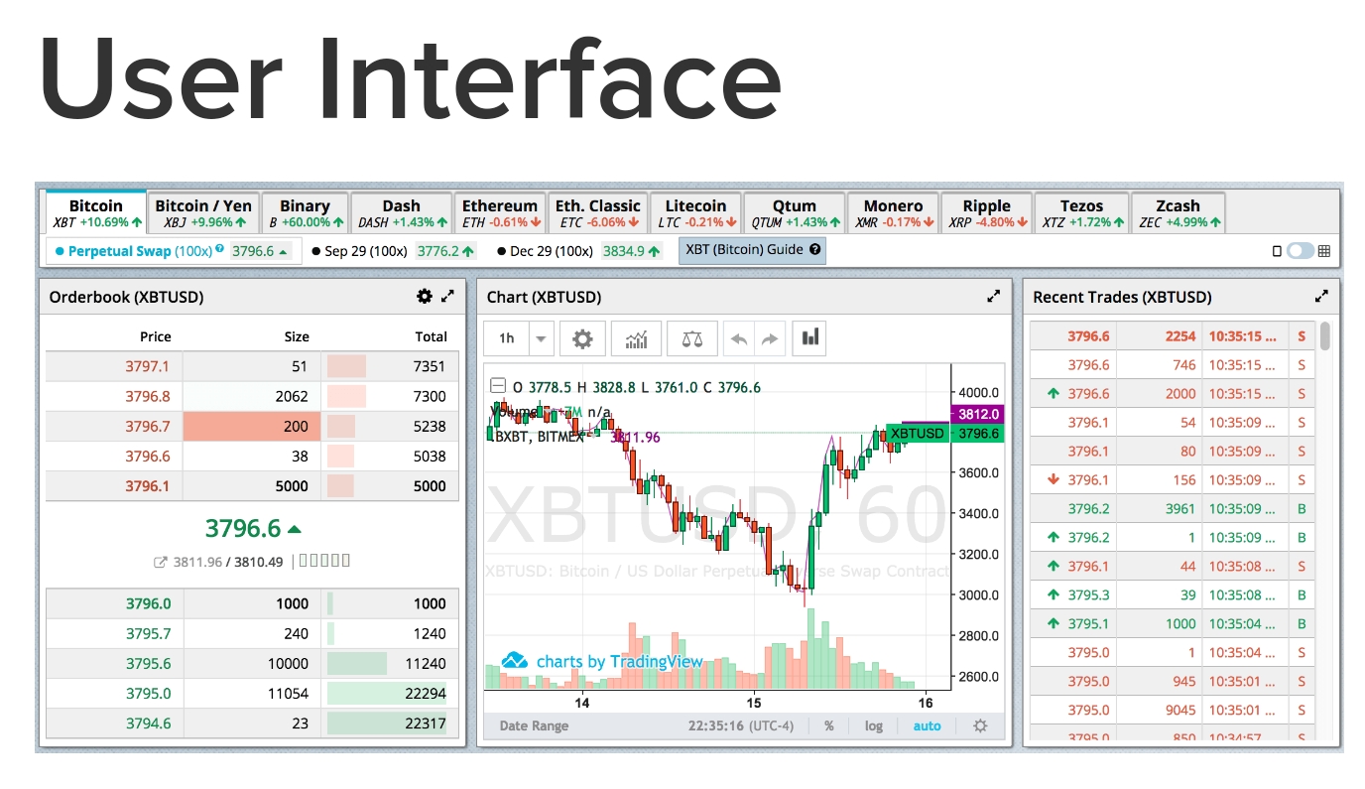
Task: Expand the Recent Trades panel to fullscreen
Action: (x=1321, y=296)
